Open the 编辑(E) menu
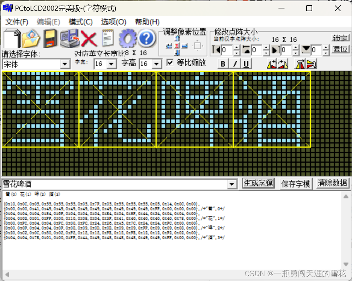Screen dimensions: 352x281 [x=48, y=22]
